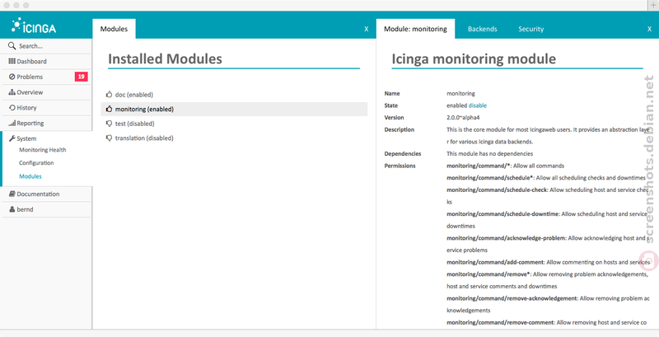Click the magnifier icon in Search
This screenshot has height=337, width=659.
[x=12, y=46]
